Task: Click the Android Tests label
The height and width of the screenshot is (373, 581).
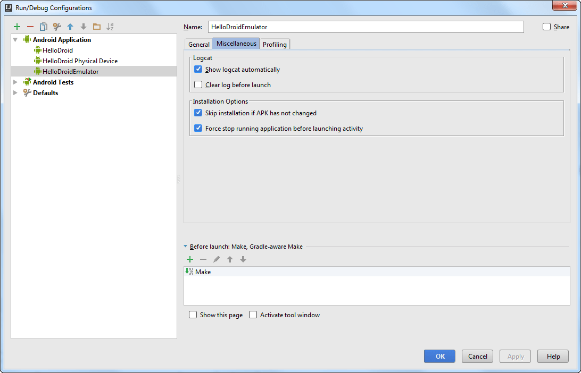Action: click(x=53, y=82)
